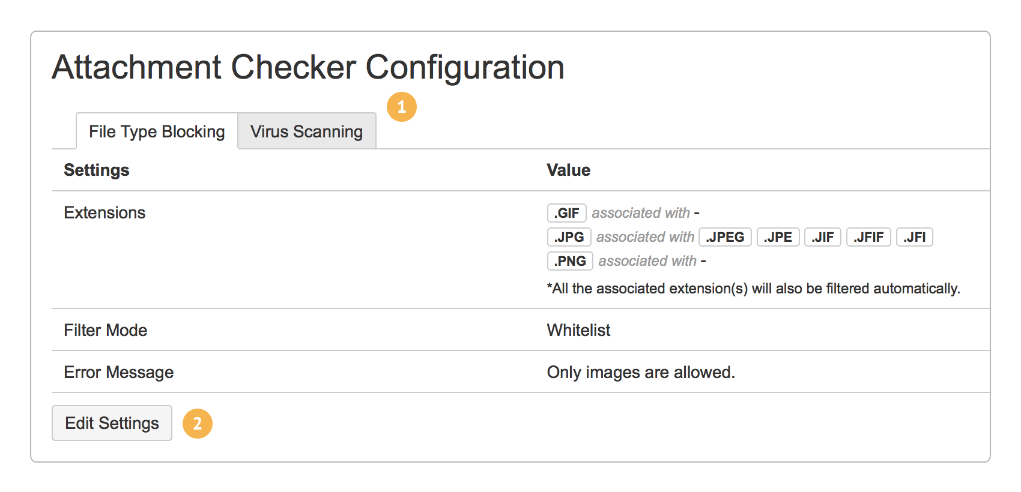Select the 'Only images are allowed.' message text
The height and width of the screenshot is (492, 1021).
pyautogui.click(x=640, y=372)
